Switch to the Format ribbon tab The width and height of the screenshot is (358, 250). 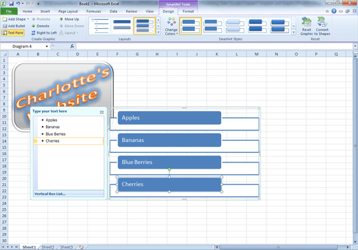tap(188, 11)
